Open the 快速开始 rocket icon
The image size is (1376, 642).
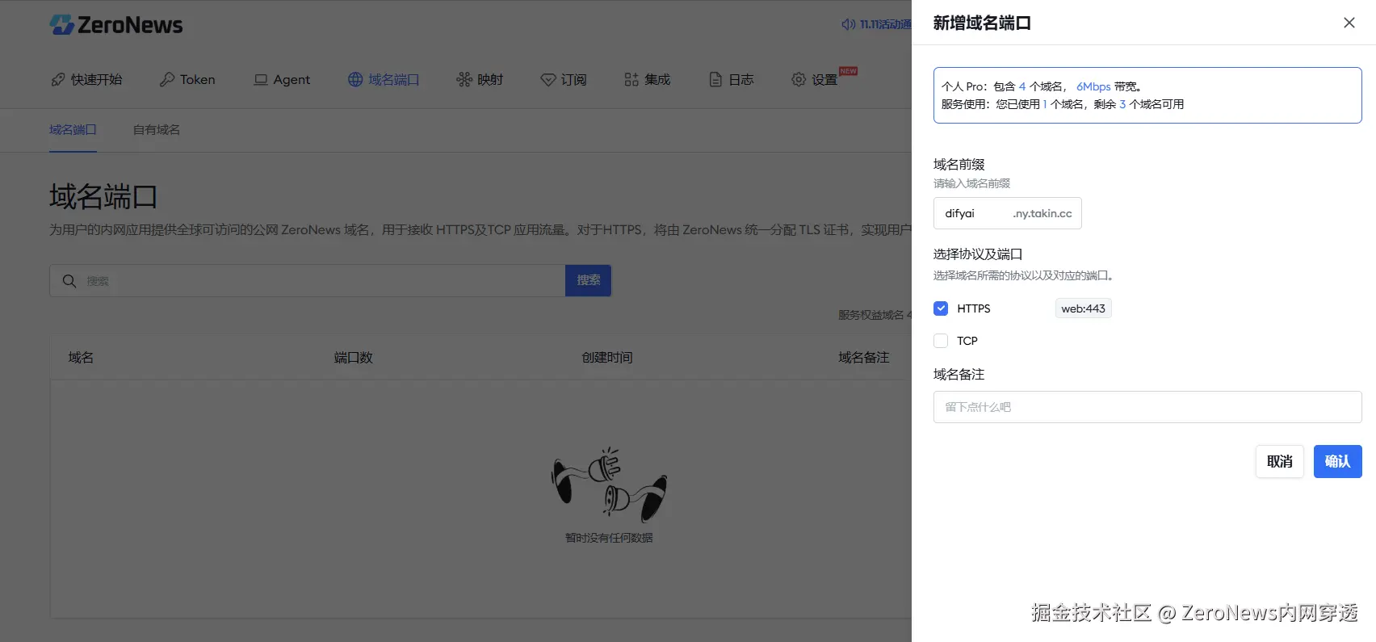(x=58, y=79)
